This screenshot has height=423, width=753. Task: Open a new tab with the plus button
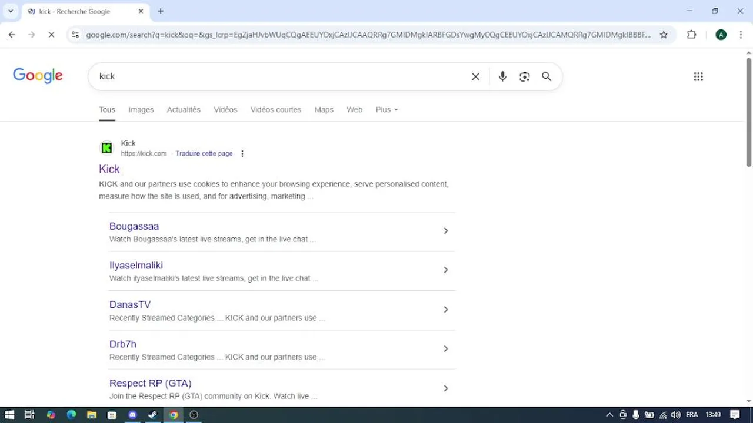point(161,11)
